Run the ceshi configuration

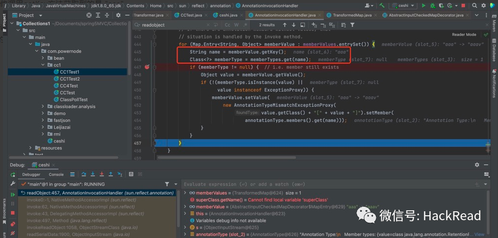coord(423,5)
